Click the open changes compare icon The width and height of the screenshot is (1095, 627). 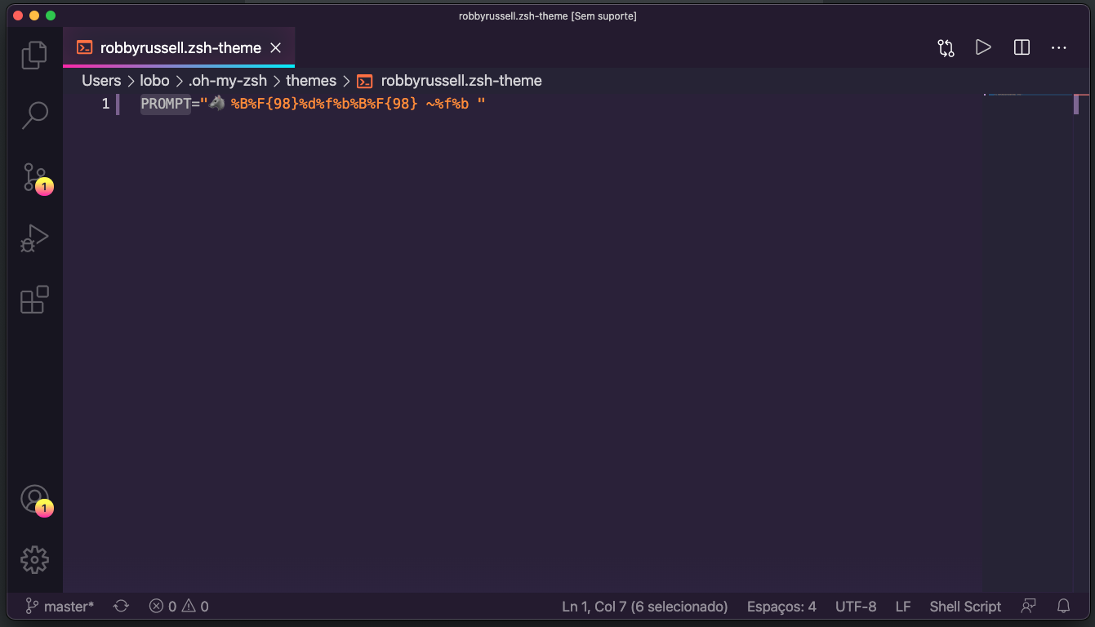(x=946, y=48)
